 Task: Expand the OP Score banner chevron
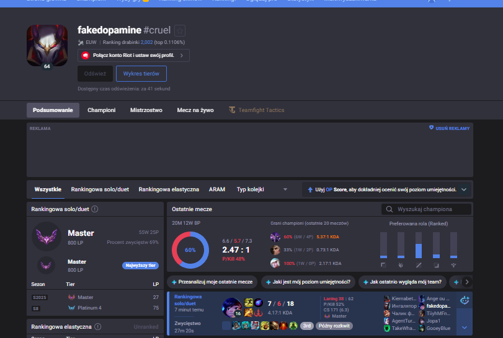click(464, 189)
